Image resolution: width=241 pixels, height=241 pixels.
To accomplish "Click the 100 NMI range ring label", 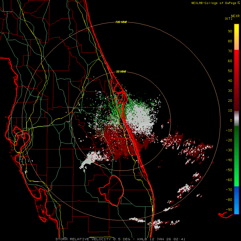I will (x=121, y=22).
